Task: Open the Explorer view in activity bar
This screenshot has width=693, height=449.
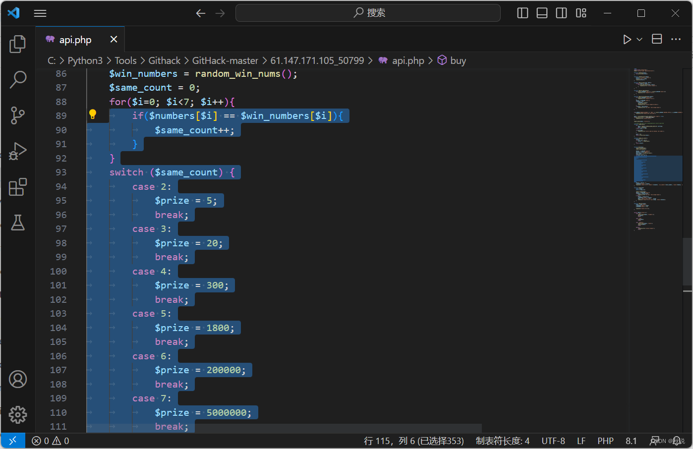Action: tap(18, 44)
